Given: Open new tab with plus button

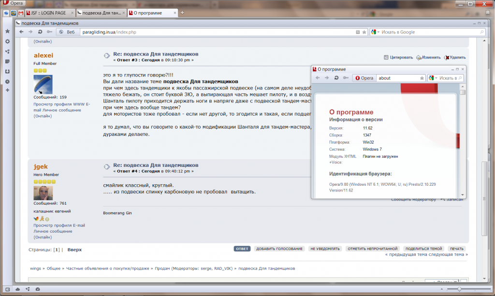Looking at the screenshot, I should click(x=182, y=13).
